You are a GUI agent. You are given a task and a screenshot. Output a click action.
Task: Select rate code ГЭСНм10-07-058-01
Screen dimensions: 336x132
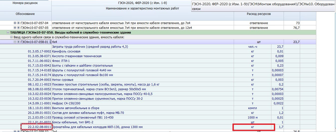[34, 42]
